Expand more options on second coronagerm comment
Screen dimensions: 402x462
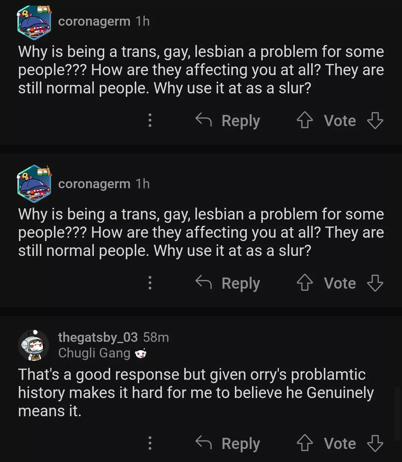[150, 283]
